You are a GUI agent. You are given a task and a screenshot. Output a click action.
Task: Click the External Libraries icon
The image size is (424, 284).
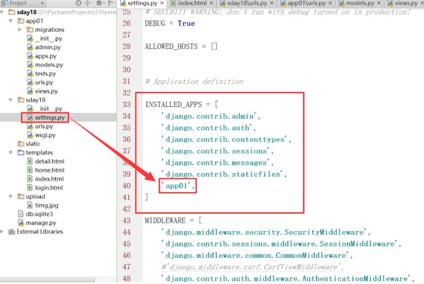pyautogui.click(x=12, y=232)
